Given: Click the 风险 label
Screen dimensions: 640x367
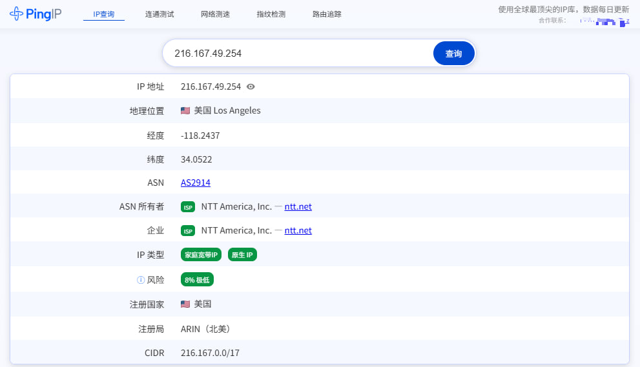Looking at the screenshot, I should point(156,280).
